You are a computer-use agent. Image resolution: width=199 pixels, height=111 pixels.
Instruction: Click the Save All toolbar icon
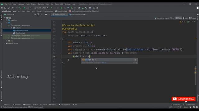pos(5,8)
